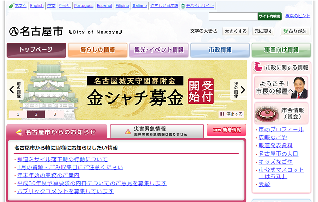Jump to carousel slide 1
The width and height of the screenshot is (318, 202).
click(18, 114)
